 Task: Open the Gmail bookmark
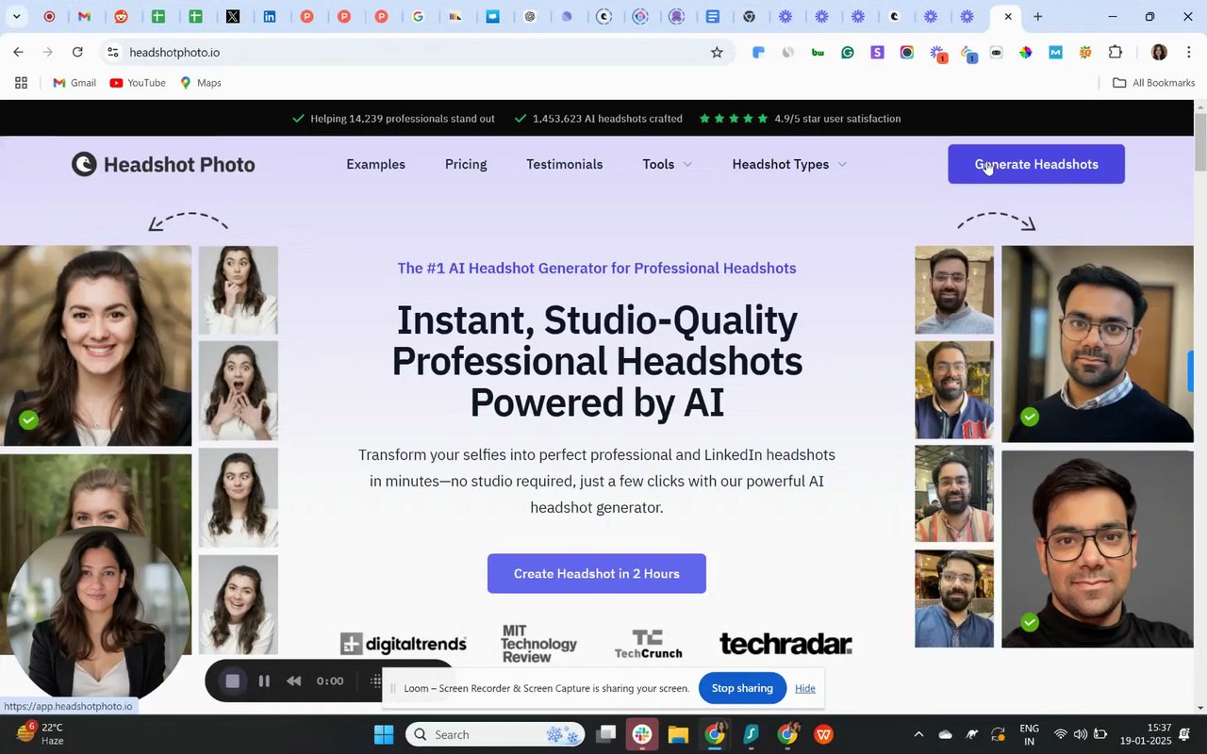74,83
